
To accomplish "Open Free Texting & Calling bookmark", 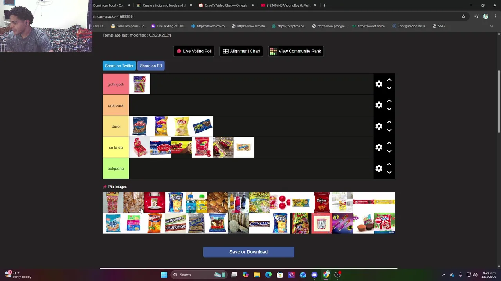I will 168,26.
